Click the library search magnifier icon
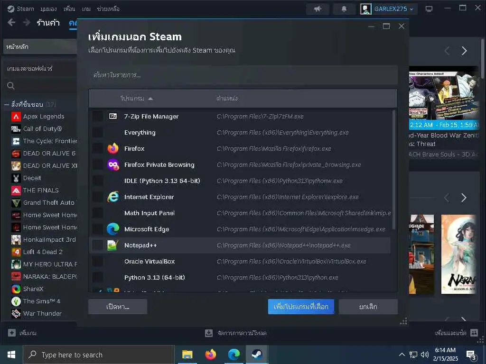 click(11, 86)
